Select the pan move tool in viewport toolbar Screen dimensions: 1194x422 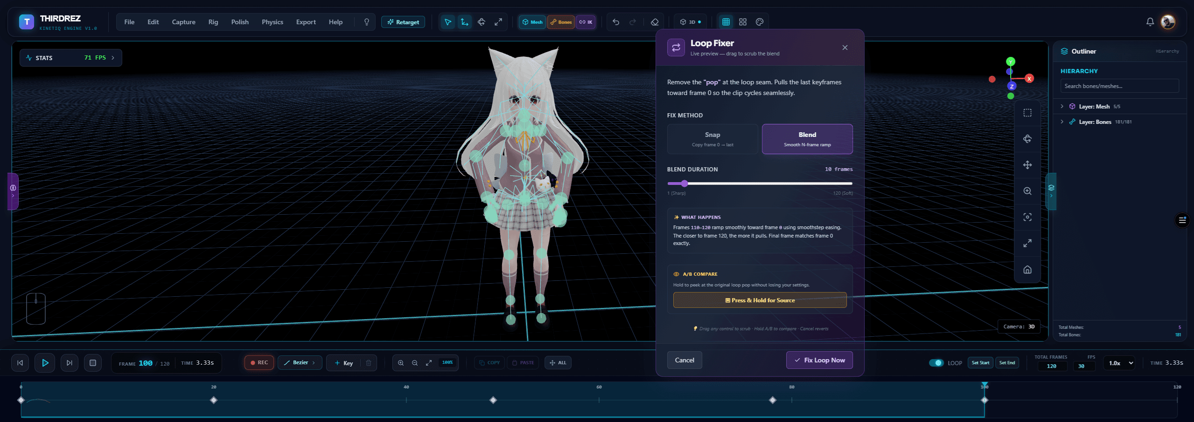pos(1027,165)
